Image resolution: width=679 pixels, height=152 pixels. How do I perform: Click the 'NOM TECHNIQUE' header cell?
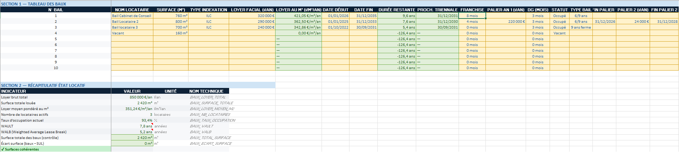[208, 91]
